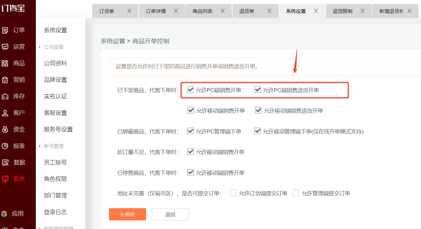Open 角色权限 settings

point(55,179)
